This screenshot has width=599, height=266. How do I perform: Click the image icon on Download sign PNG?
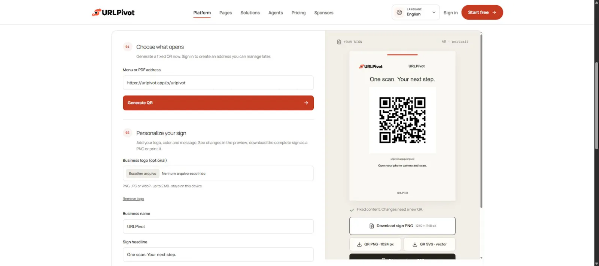[372, 226]
